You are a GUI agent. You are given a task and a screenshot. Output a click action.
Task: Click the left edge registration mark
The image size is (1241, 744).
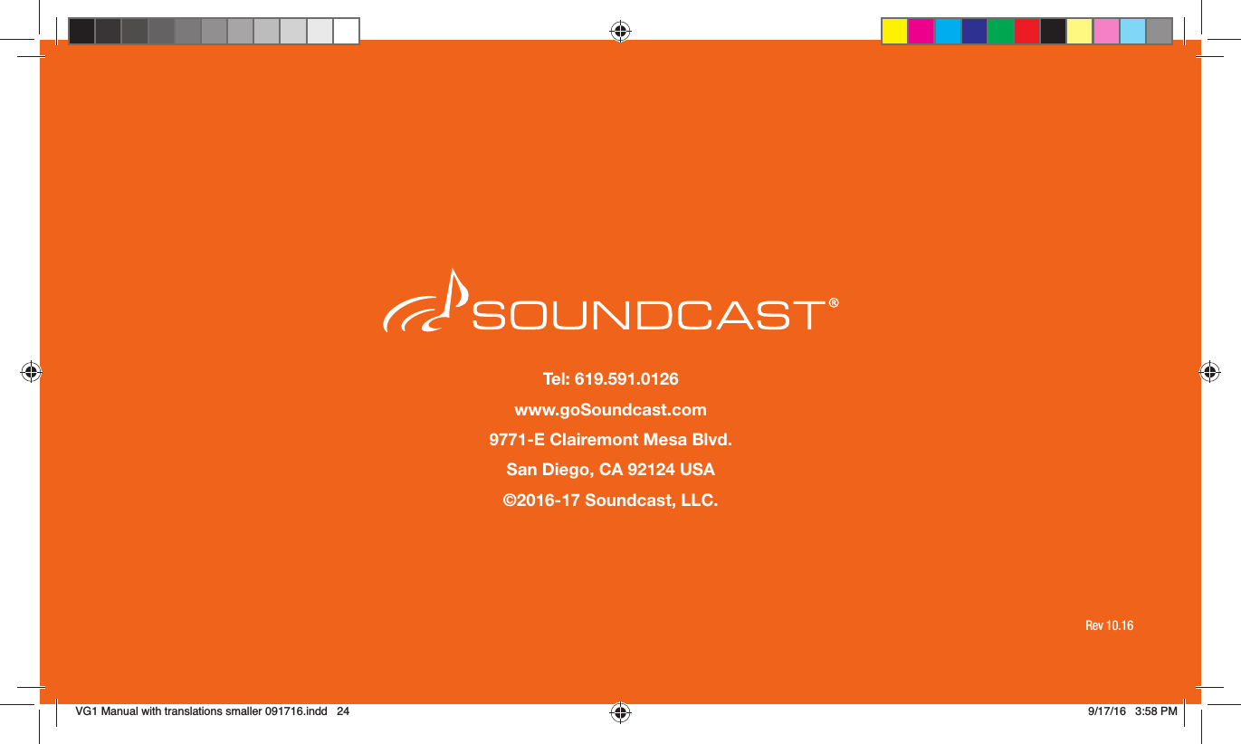coord(31,372)
